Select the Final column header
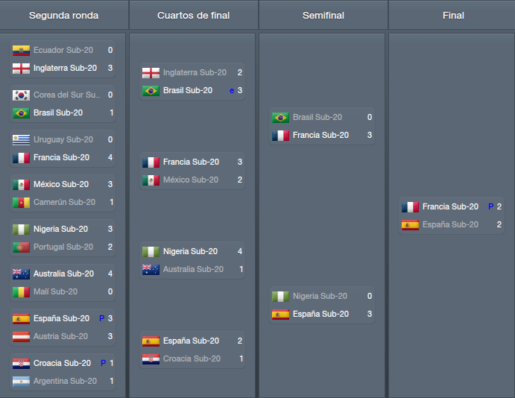 click(x=453, y=15)
